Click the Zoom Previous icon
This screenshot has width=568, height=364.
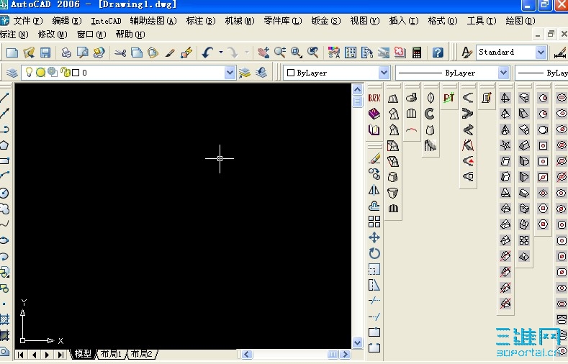(312, 53)
